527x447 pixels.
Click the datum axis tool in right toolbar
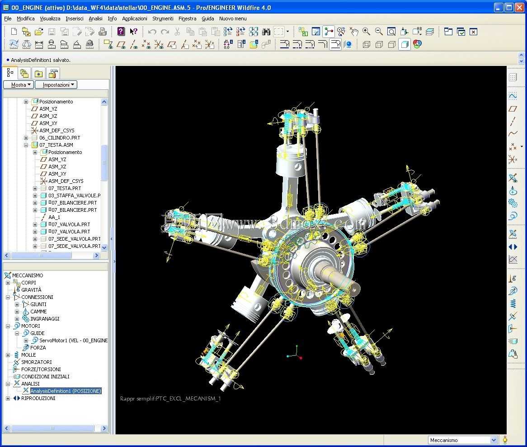pyautogui.click(x=513, y=121)
